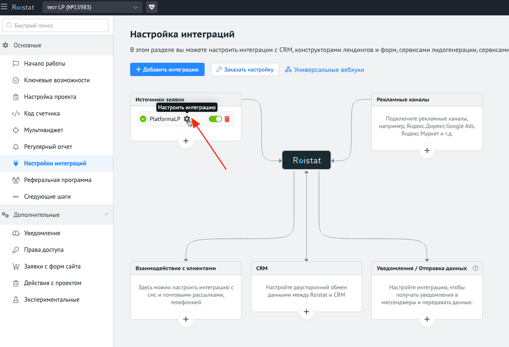Open the hamburger menu icon
The height and width of the screenshot is (347, 509).
click(4, 7)
